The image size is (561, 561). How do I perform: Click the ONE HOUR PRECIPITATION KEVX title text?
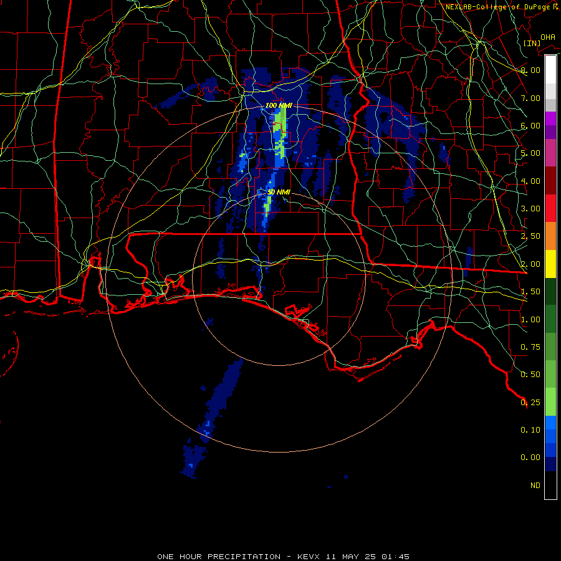(284, 557)
